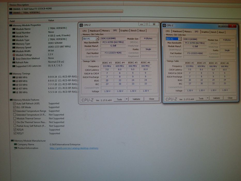Screen dimensions: 241x181
Task: Click the Module Size row icon
Action: 14,36
